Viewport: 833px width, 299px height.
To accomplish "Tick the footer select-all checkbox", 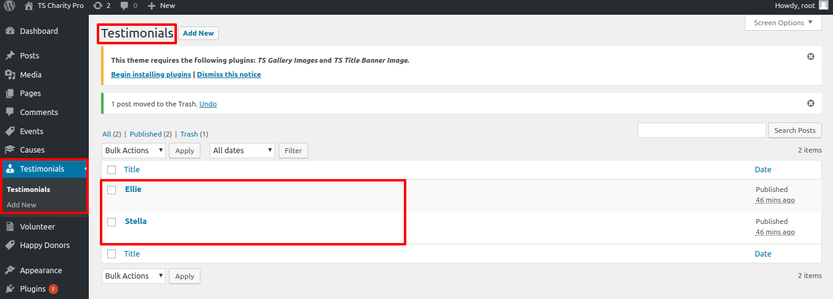I will click(112, 253).
